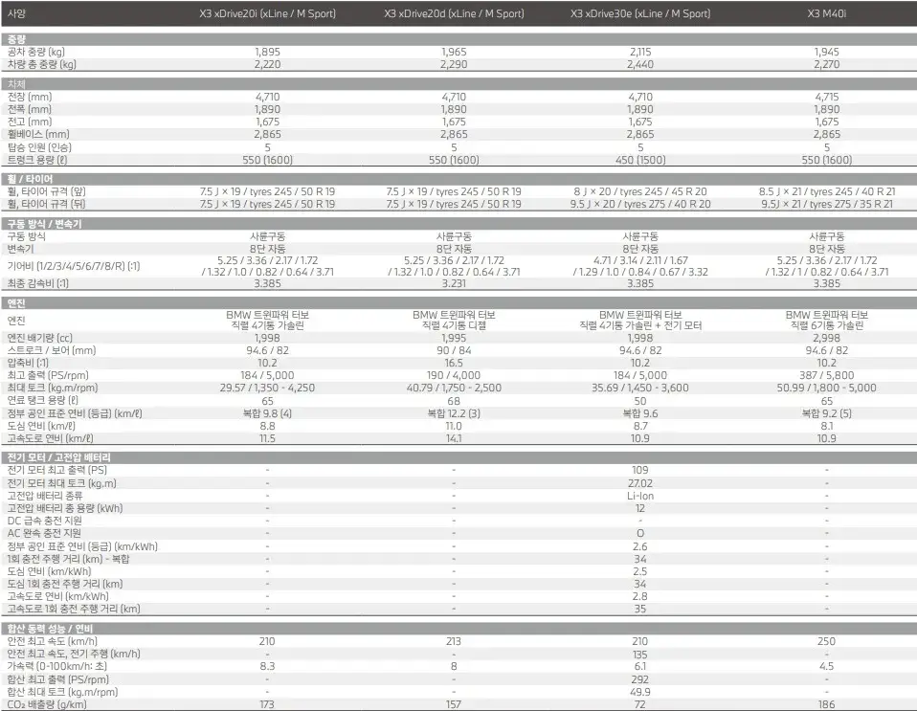The height and width of the screenshot is (711, 917).
Task: Click the city economy value 8.1
Action: pyautogui.click(x=826, y=426)
